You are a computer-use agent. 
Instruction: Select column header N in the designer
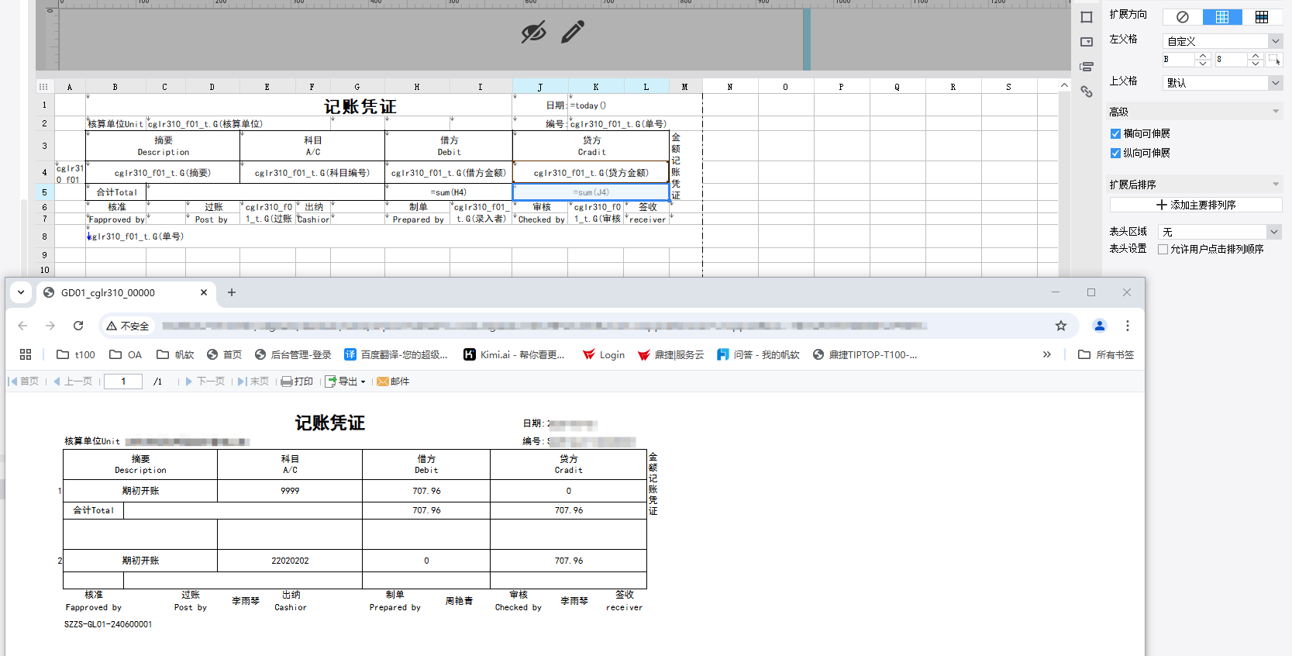click(730, 87)
